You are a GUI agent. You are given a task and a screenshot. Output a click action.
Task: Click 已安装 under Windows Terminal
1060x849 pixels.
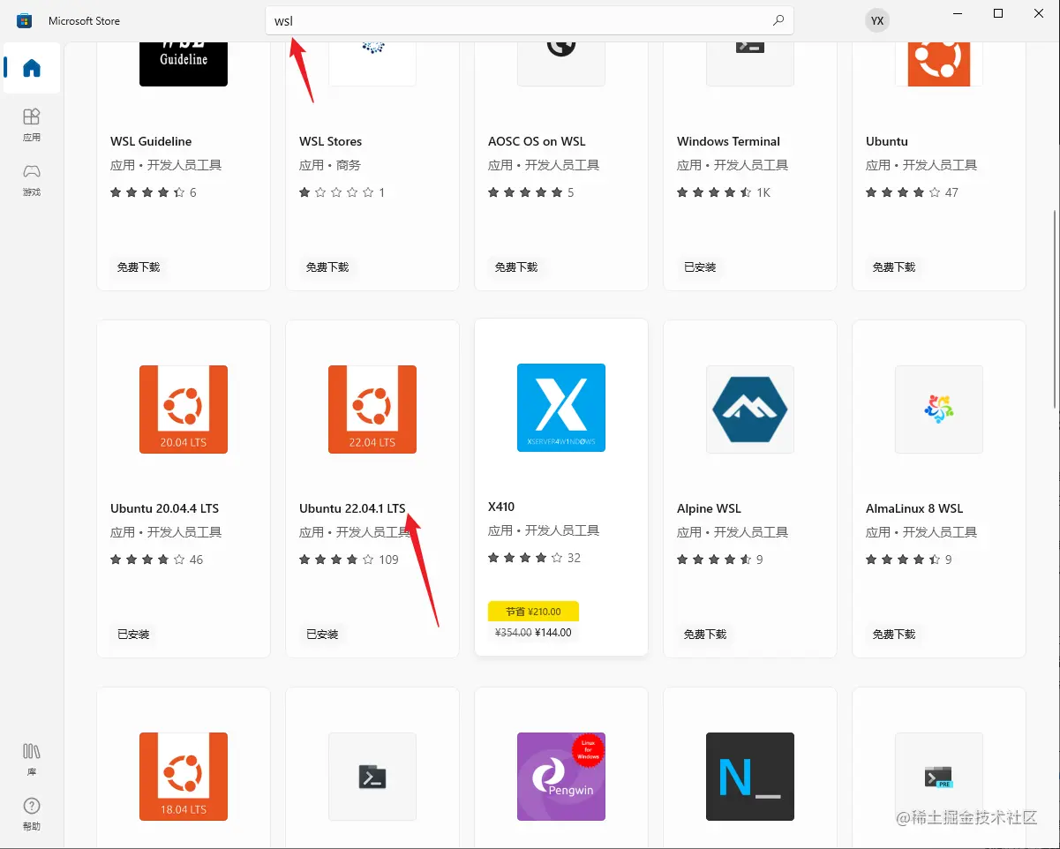(700, 267)
